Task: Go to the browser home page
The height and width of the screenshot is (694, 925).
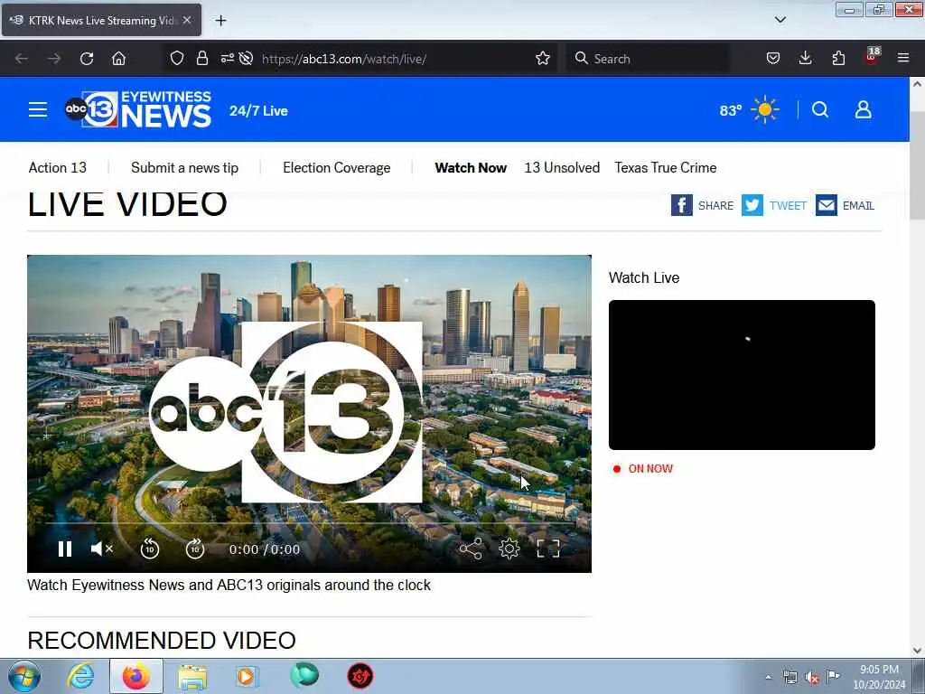Action: pos(118,59)
